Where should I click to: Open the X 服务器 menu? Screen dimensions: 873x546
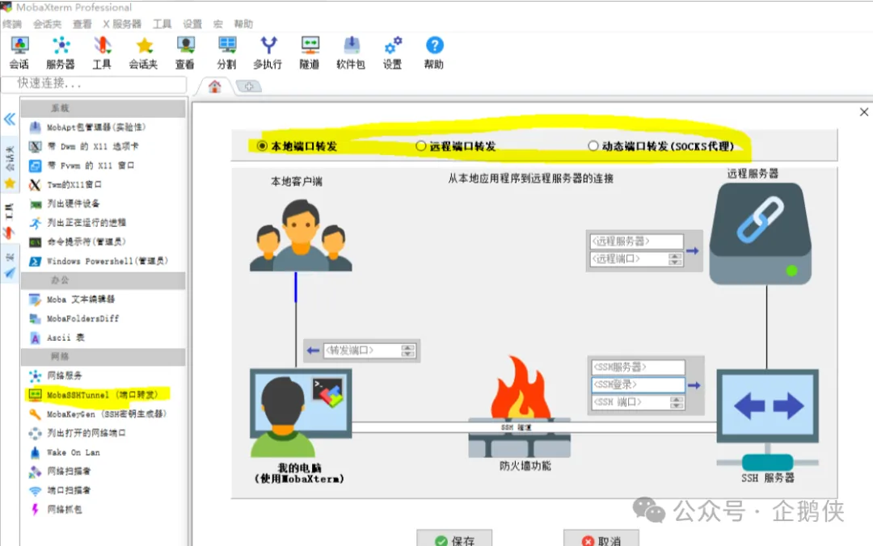[x=122, y=24]
